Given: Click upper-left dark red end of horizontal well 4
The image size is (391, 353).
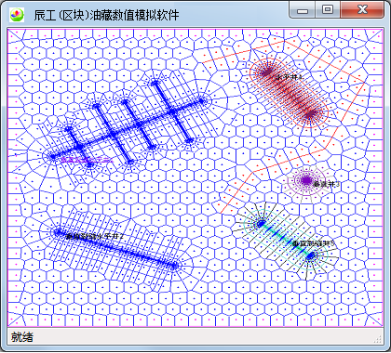Looking at the screenshot, I should click(x=266, y=73).
